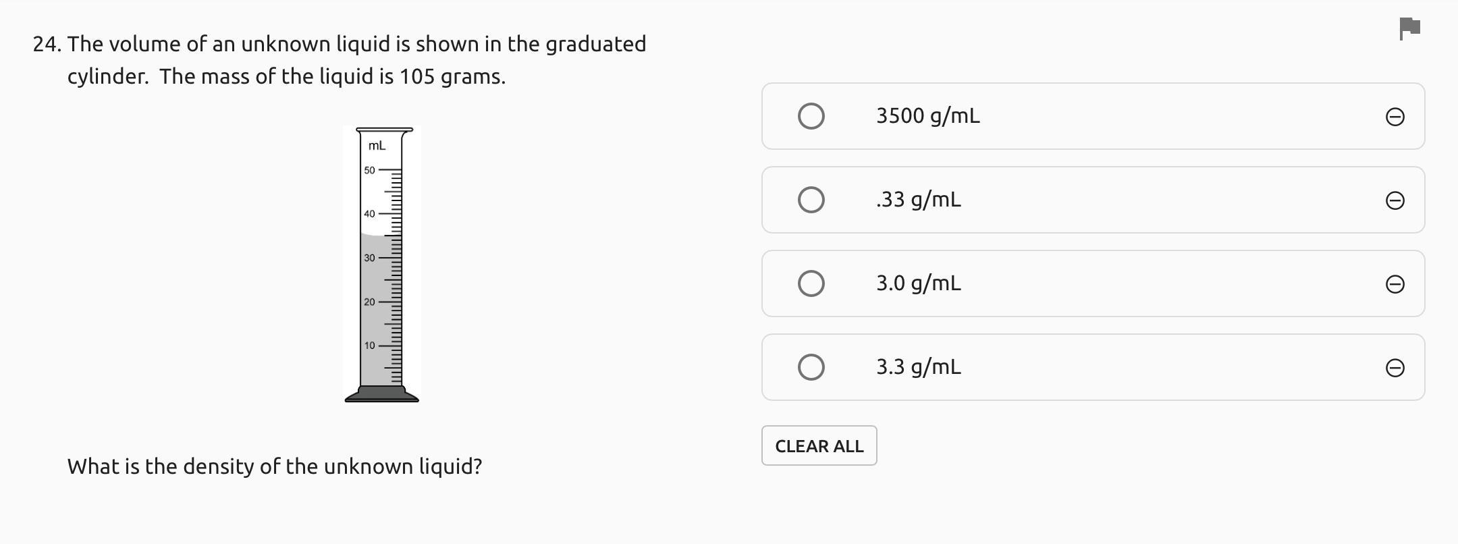Click the 10 mark on the cylinder scale
The height and width of the screenshot is (544, 1458).
click(369, 346)
